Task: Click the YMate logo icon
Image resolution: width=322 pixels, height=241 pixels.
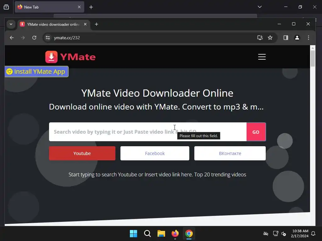Action: pyautogui.click(x=51, y=57)
